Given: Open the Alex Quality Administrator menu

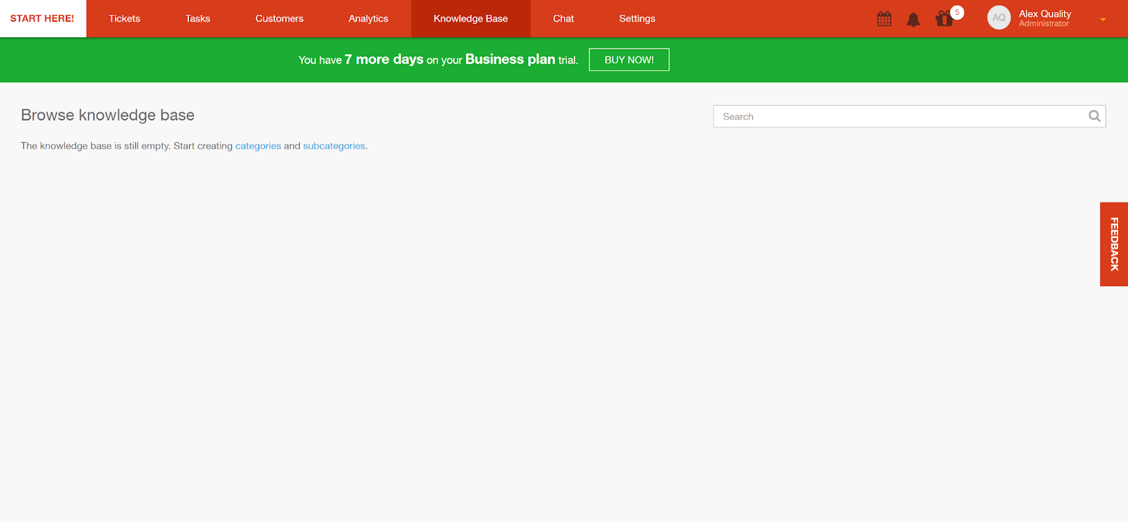Looking at the screenshot, I should 1044,18.
